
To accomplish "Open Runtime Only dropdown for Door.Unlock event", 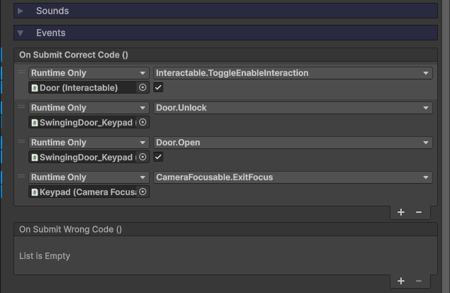I will [x=88, y=108].
